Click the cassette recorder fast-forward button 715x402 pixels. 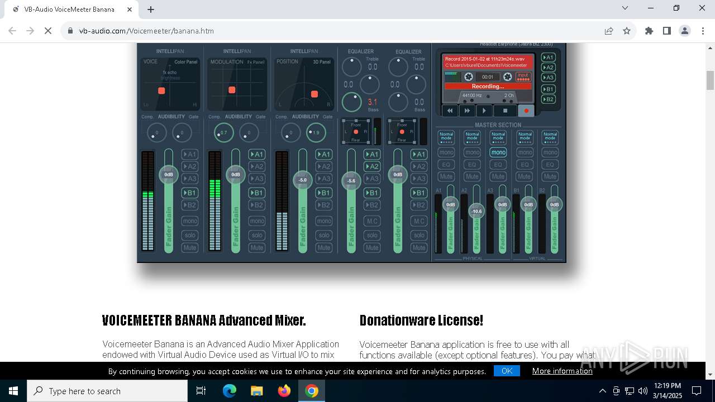point(466,111)
